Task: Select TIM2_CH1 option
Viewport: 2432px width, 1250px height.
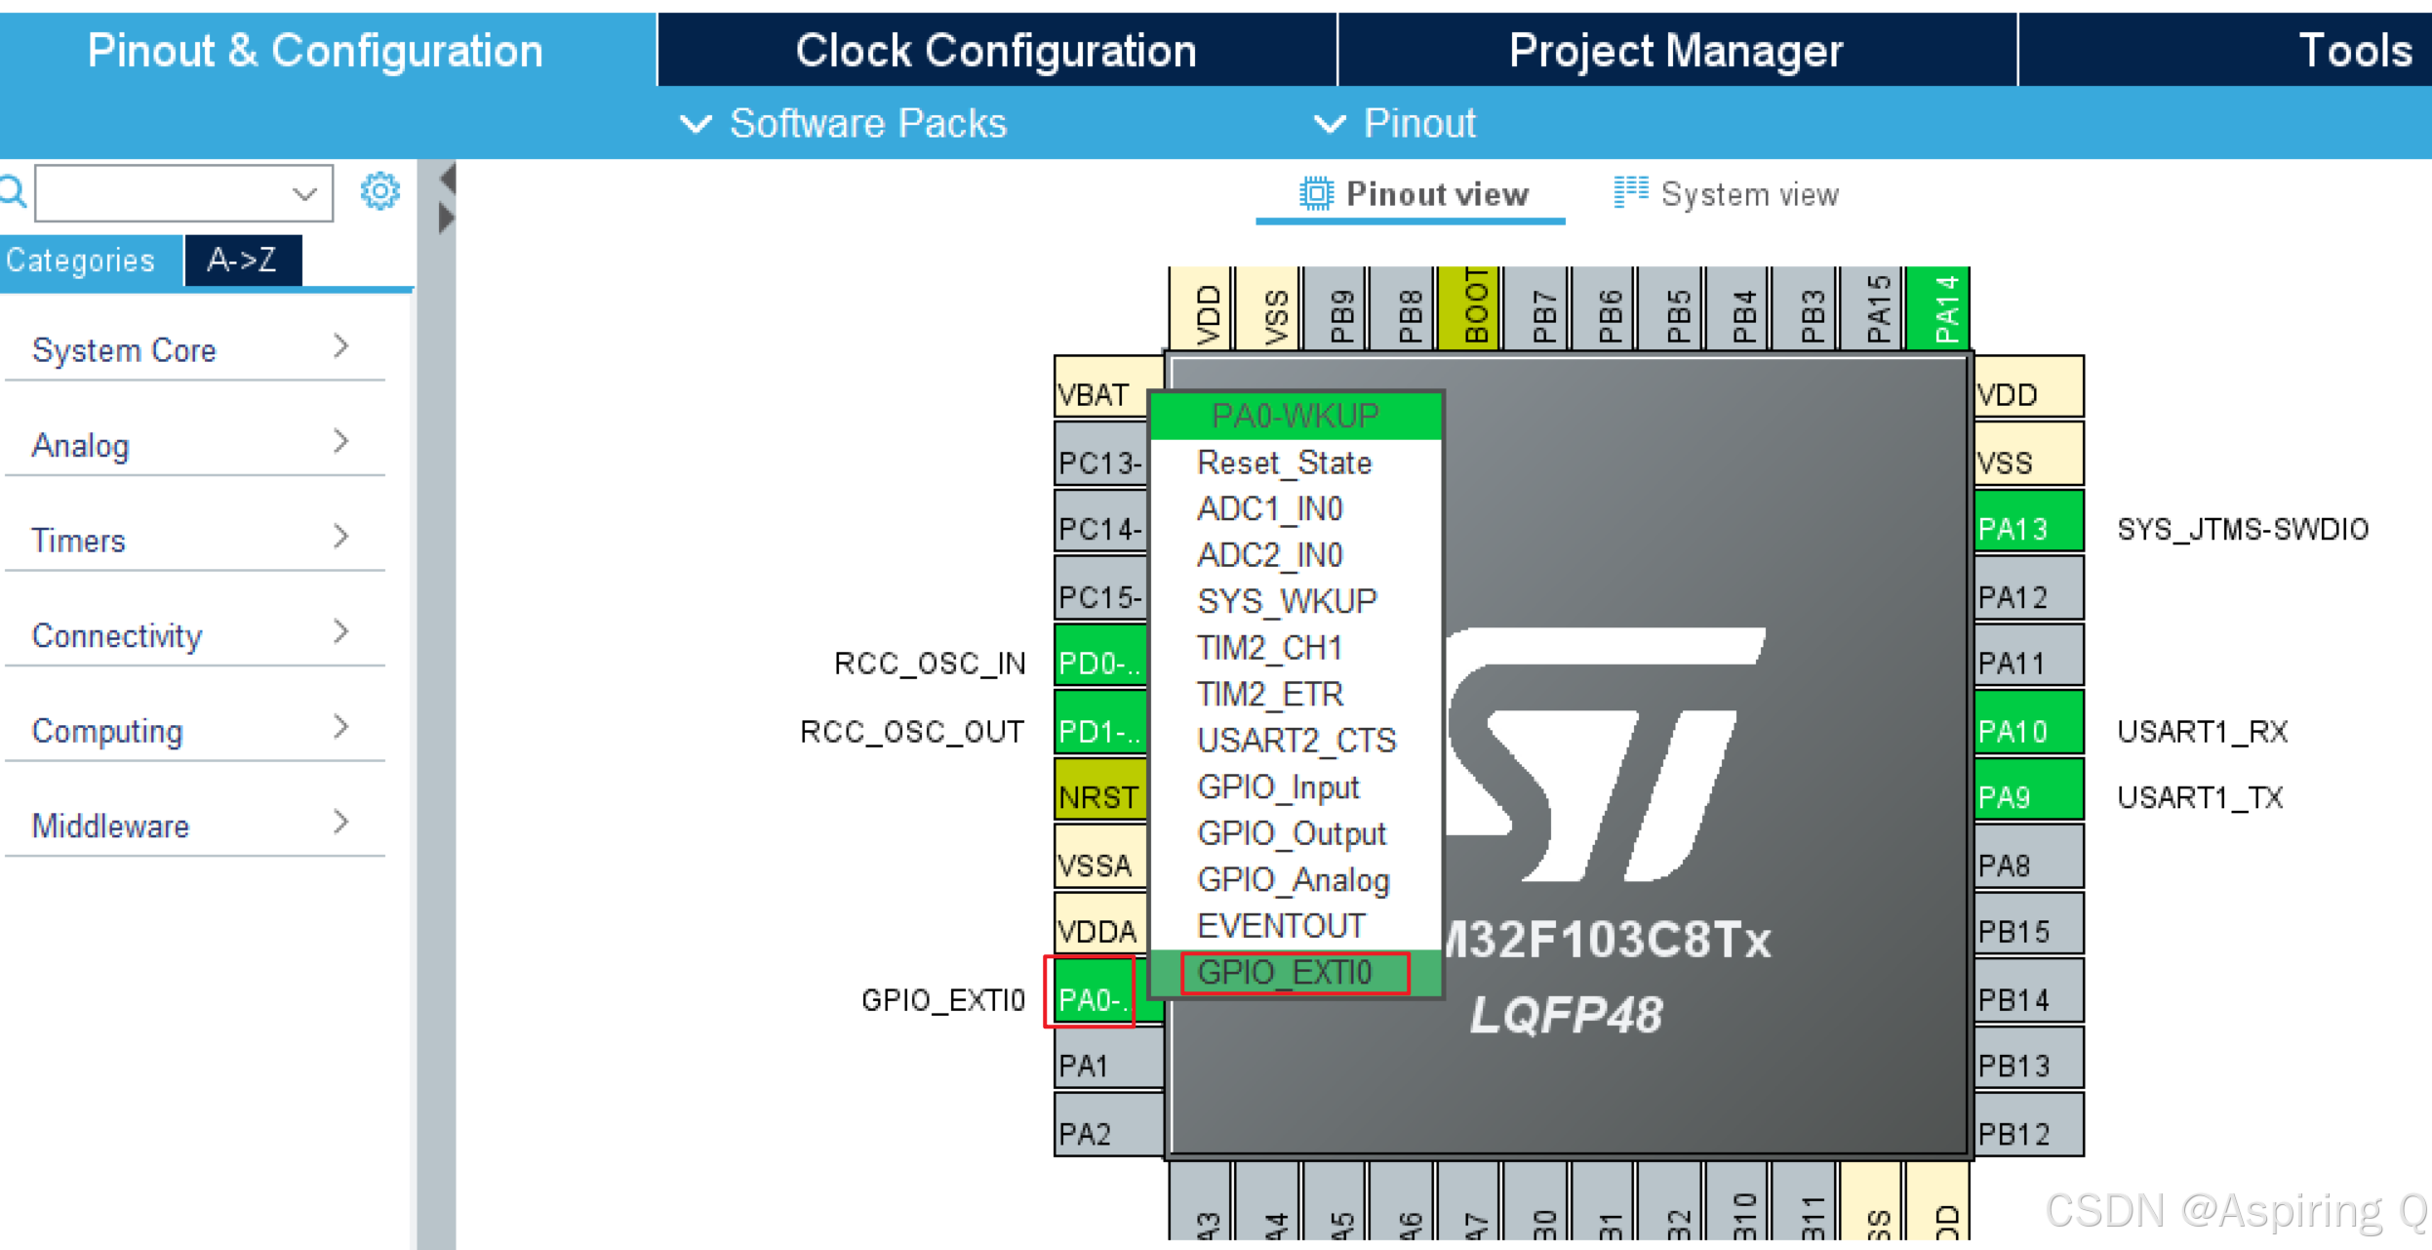Action: pos(1296,648)
